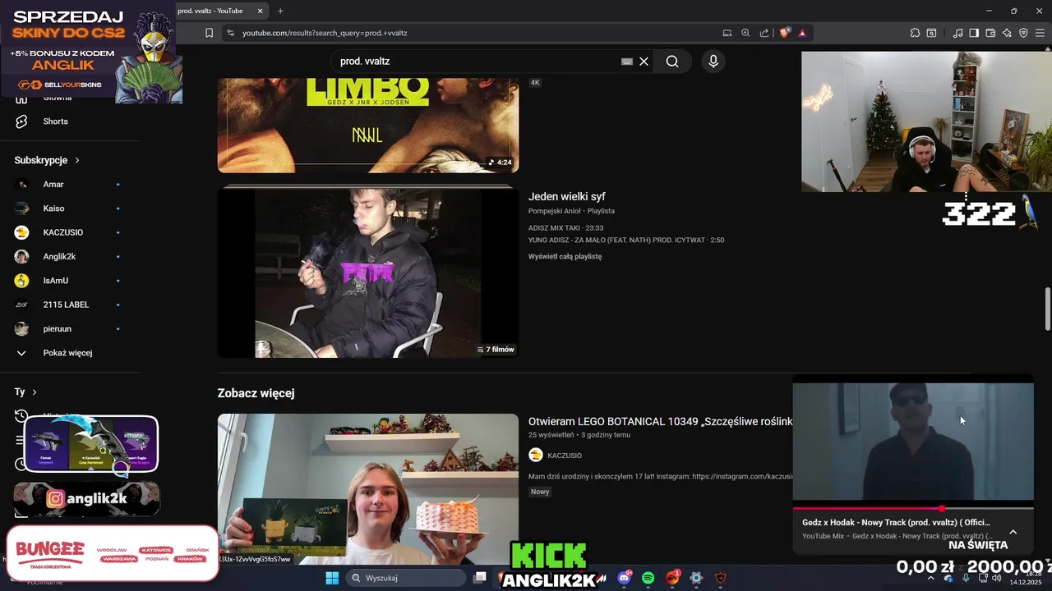Open the browser extensions puzzle icon
The width and height of the screenshot is (1052, 591).
915,33
